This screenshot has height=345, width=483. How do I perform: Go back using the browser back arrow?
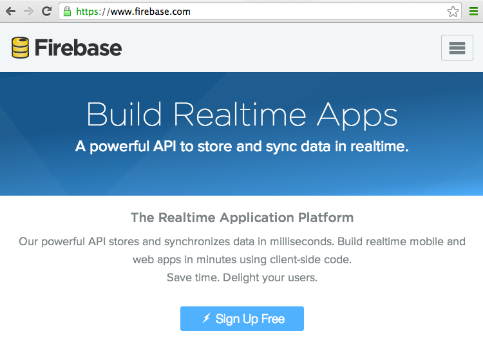pos(11,11)
